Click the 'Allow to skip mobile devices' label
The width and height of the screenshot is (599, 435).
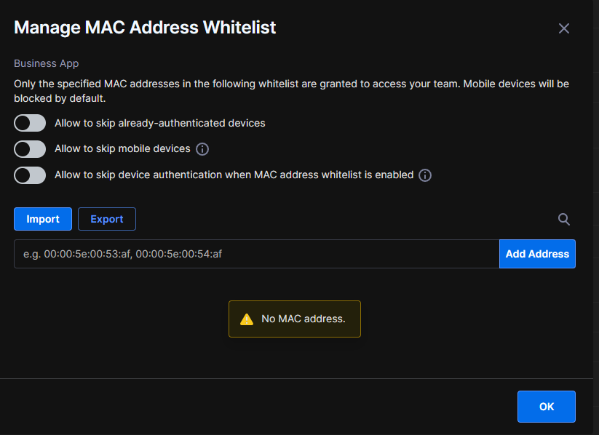(122, 148)
